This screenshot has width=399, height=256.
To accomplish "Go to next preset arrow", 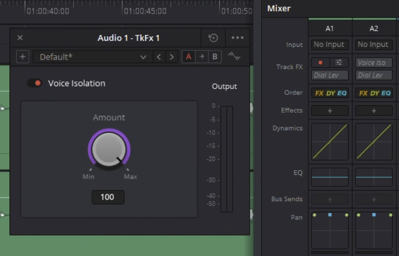I will (x=172, y=57).
